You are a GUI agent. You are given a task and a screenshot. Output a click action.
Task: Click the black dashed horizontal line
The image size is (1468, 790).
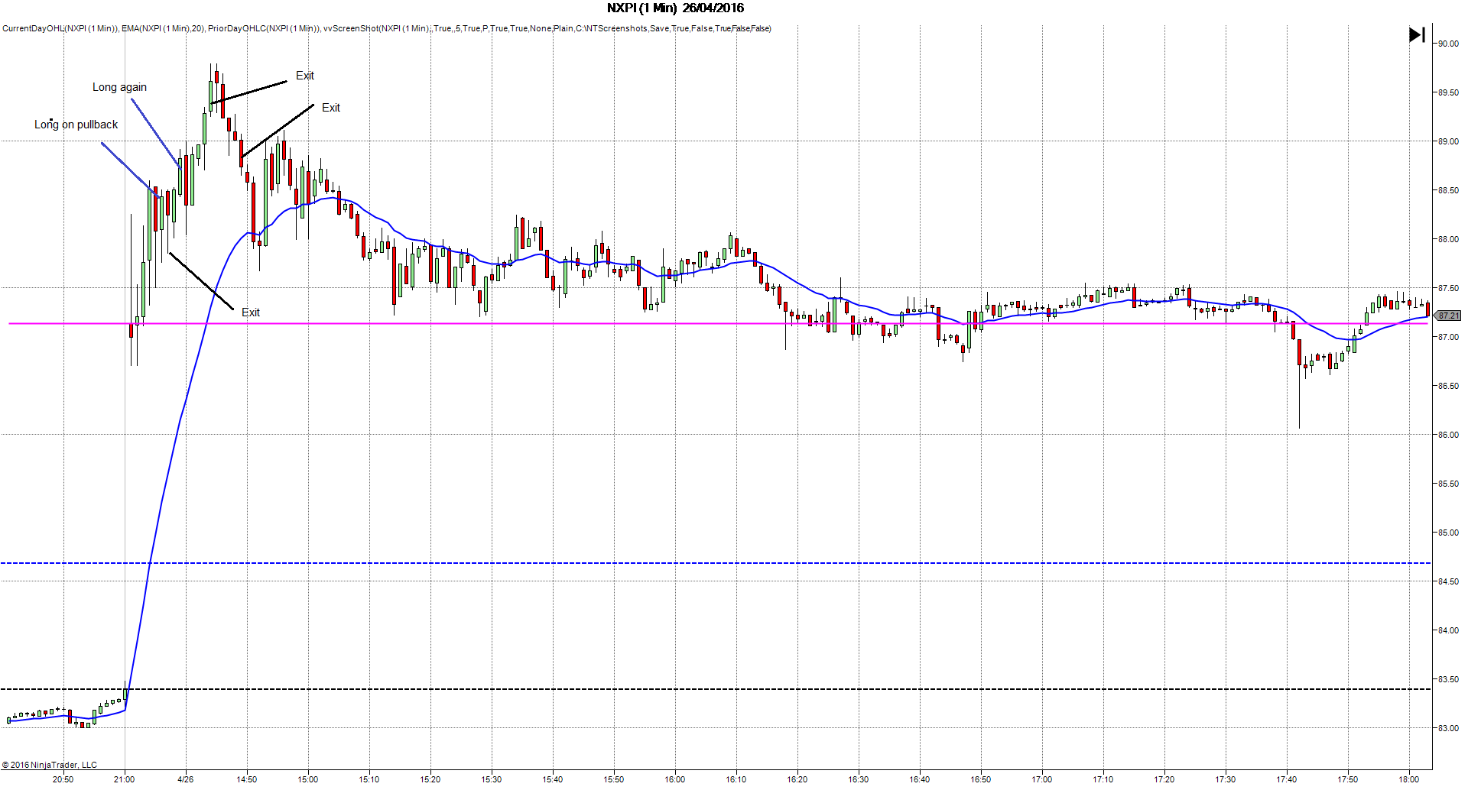pos(716,689)
